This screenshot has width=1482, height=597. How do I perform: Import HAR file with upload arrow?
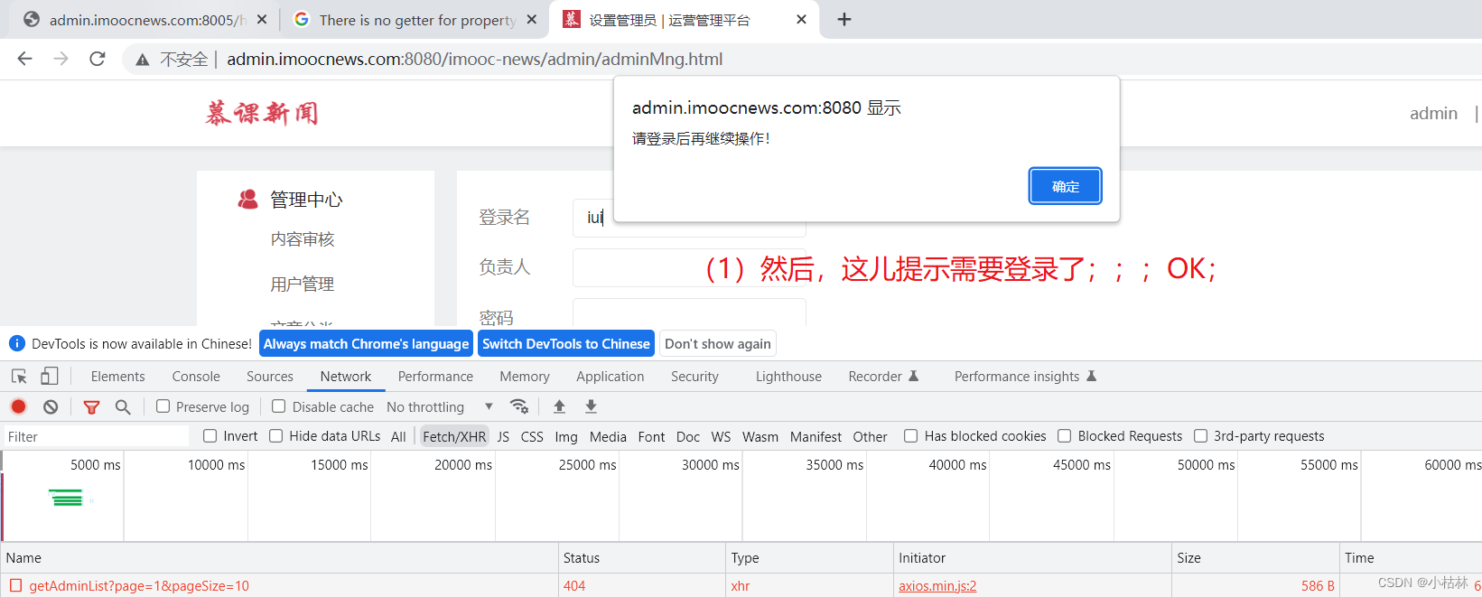559,406
